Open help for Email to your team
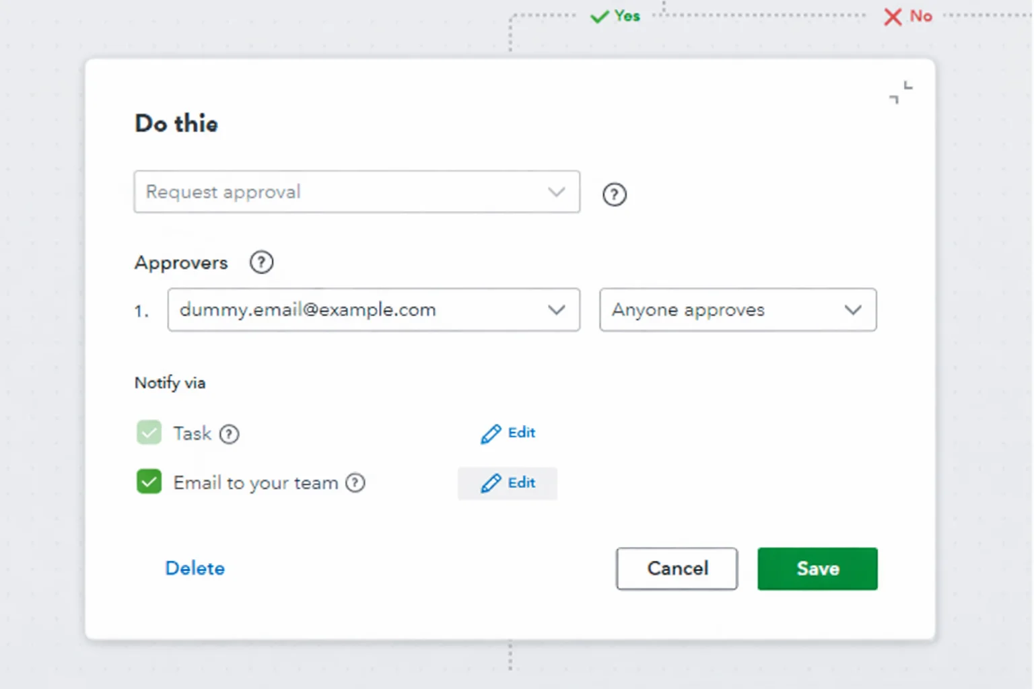 tap(356, 482)
